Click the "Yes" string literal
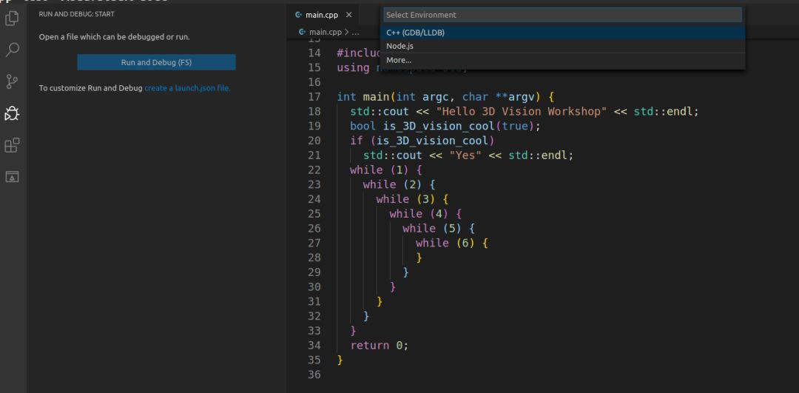 coord(465,155)
